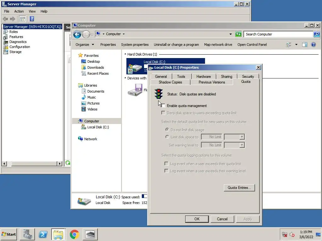Click the Change your view icon
This screenshot has height=241, width=322.
[289, 45]
